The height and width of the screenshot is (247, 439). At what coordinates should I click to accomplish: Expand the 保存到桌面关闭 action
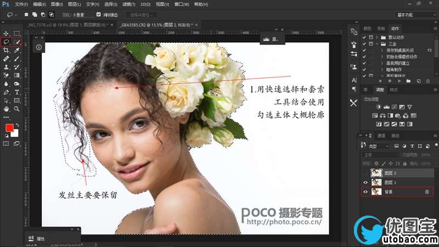382,50
